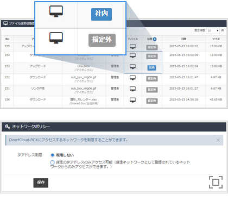
Task: Sort by the デバイス column header
Action: point(133,39)
